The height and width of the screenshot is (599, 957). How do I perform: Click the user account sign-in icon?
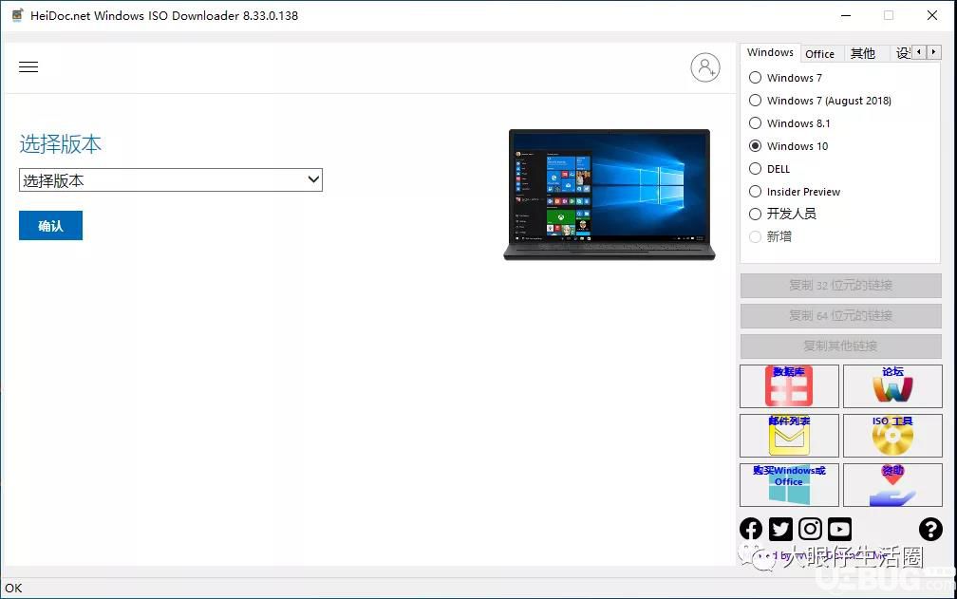click(704, 67)
